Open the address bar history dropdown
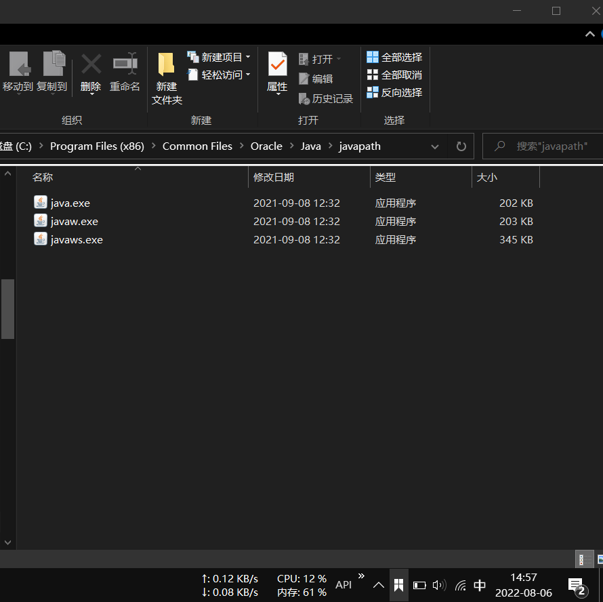This screenshot has height=602, width=603. click(434, 146)
